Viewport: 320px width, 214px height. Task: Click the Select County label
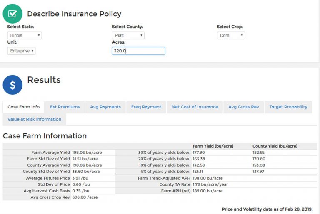pyautogui.click(x=128, y=27)
